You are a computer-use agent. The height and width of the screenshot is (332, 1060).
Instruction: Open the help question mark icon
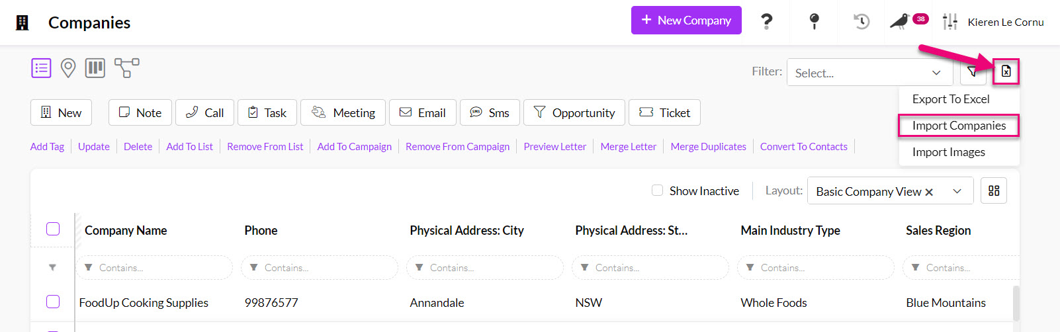(x=766, y=22)
